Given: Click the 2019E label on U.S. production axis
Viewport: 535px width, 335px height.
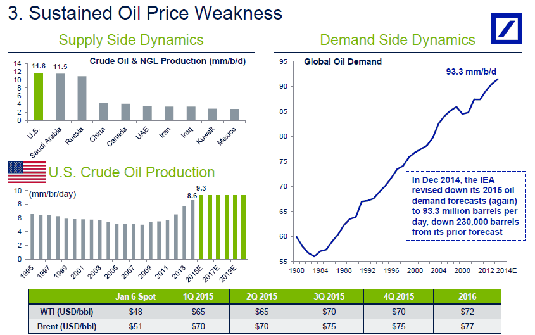Looking at the screenshot, I should 227,274.
